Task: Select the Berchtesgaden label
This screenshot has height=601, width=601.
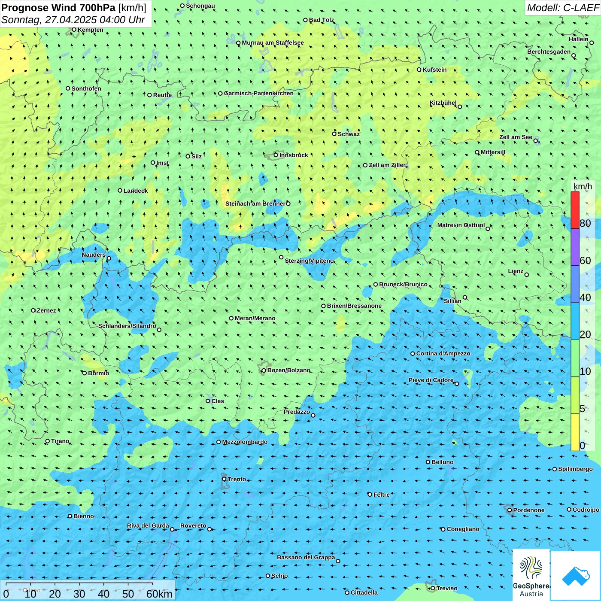Action: (549, 52)
